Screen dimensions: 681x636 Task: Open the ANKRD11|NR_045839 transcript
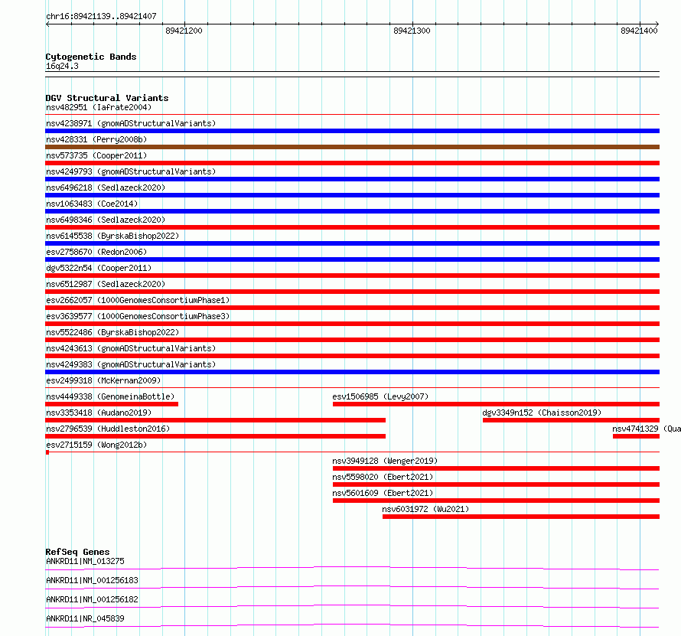point(85,618)
